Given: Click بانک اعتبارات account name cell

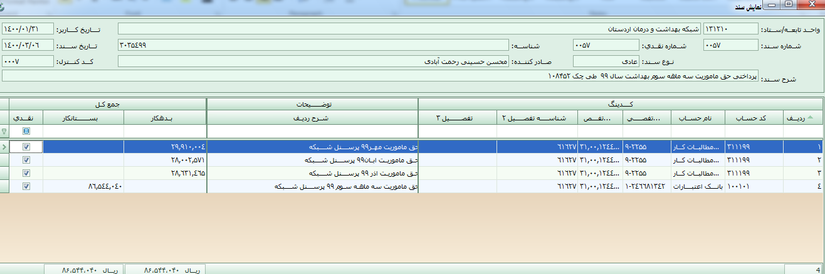Looking at the screenshot, I should click(698, 186).
